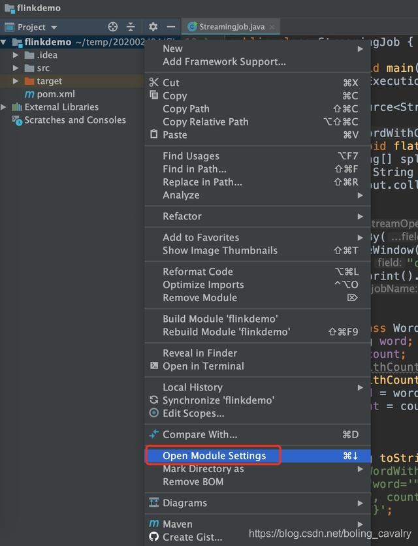Hide the Project tool window with minus icon

(170, 27)
